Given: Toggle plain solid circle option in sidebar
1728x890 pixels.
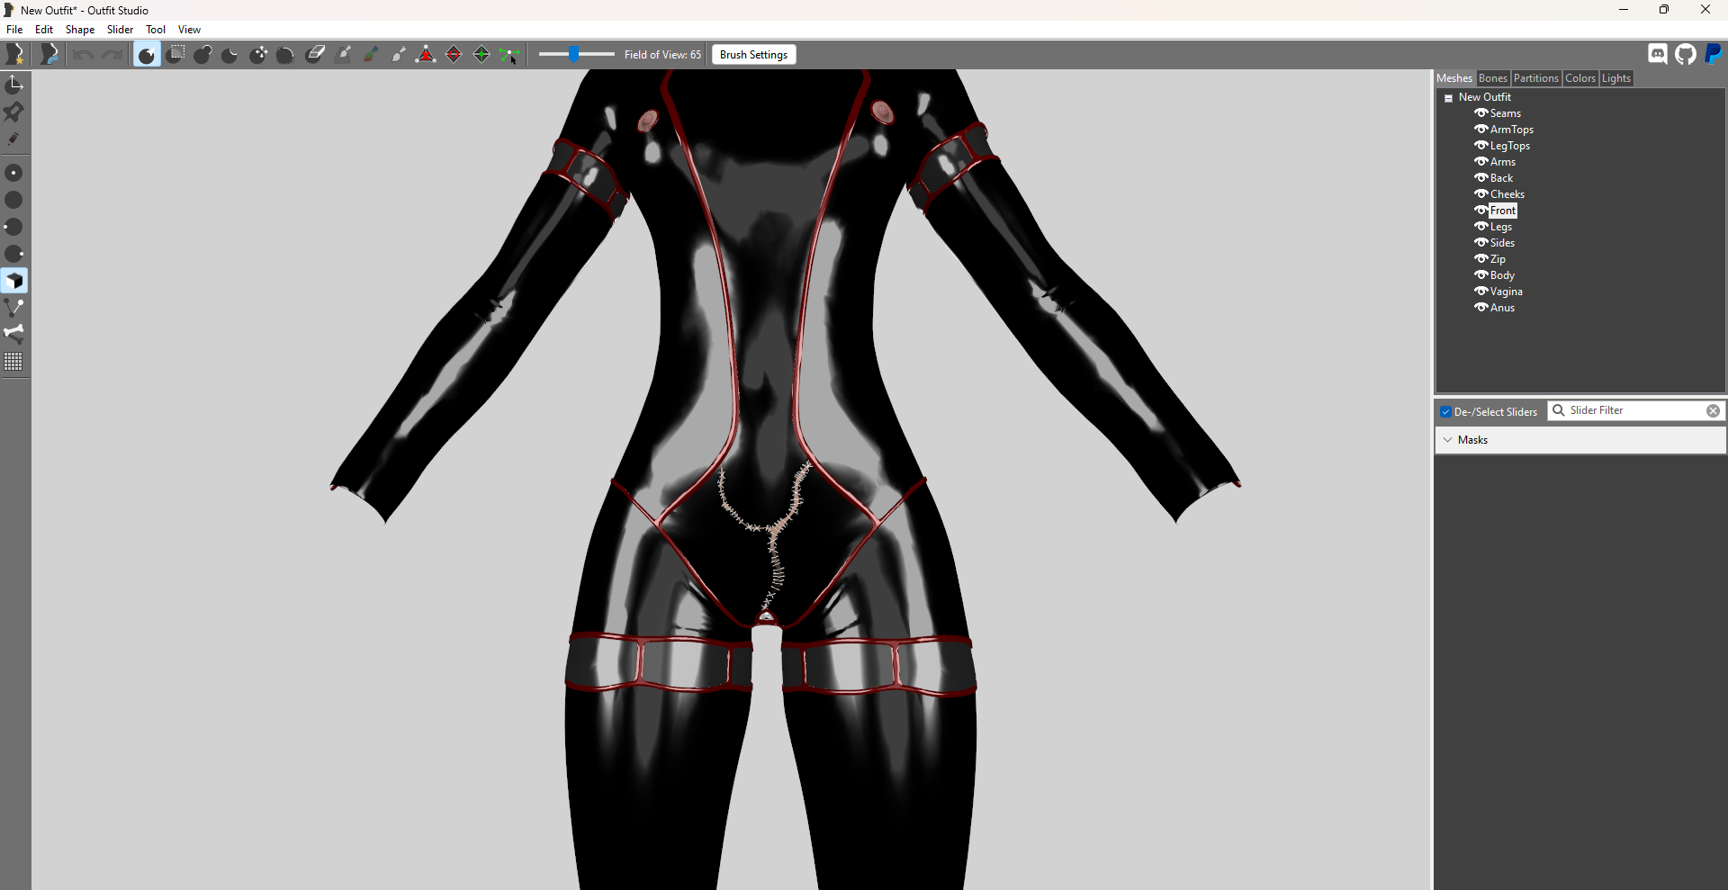Looking at the screenshot, I should click(x=14, y=200).
